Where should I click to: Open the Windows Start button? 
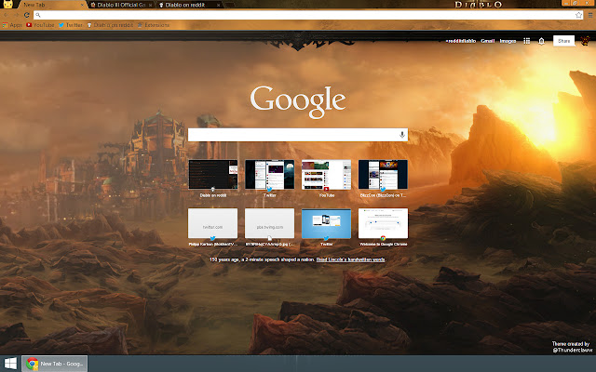click(x=10, y=364)
